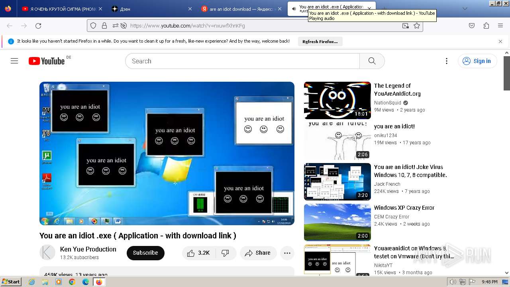Open File Explorer from taskbar
510x287 pixels.
(45, 282)
